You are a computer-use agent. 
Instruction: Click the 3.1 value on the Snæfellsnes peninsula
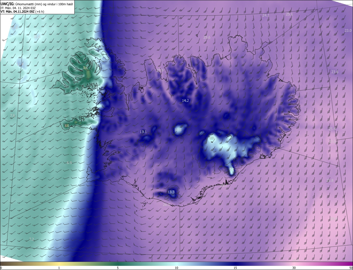point(66,126)
